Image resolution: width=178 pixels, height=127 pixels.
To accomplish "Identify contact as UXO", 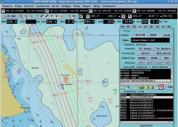I will coord(166,58).
